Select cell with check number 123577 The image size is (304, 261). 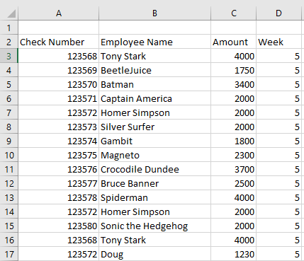click(x=59, y=183)
